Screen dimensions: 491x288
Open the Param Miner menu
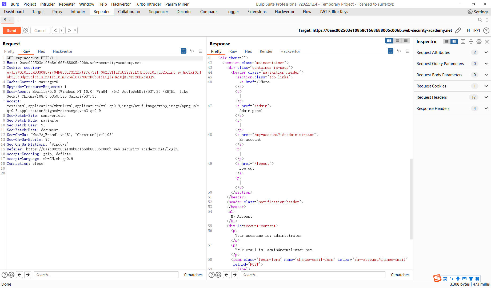pos(177,4)
